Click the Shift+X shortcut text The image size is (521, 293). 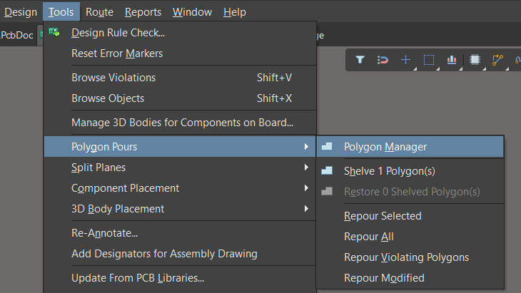coord(274,98)
